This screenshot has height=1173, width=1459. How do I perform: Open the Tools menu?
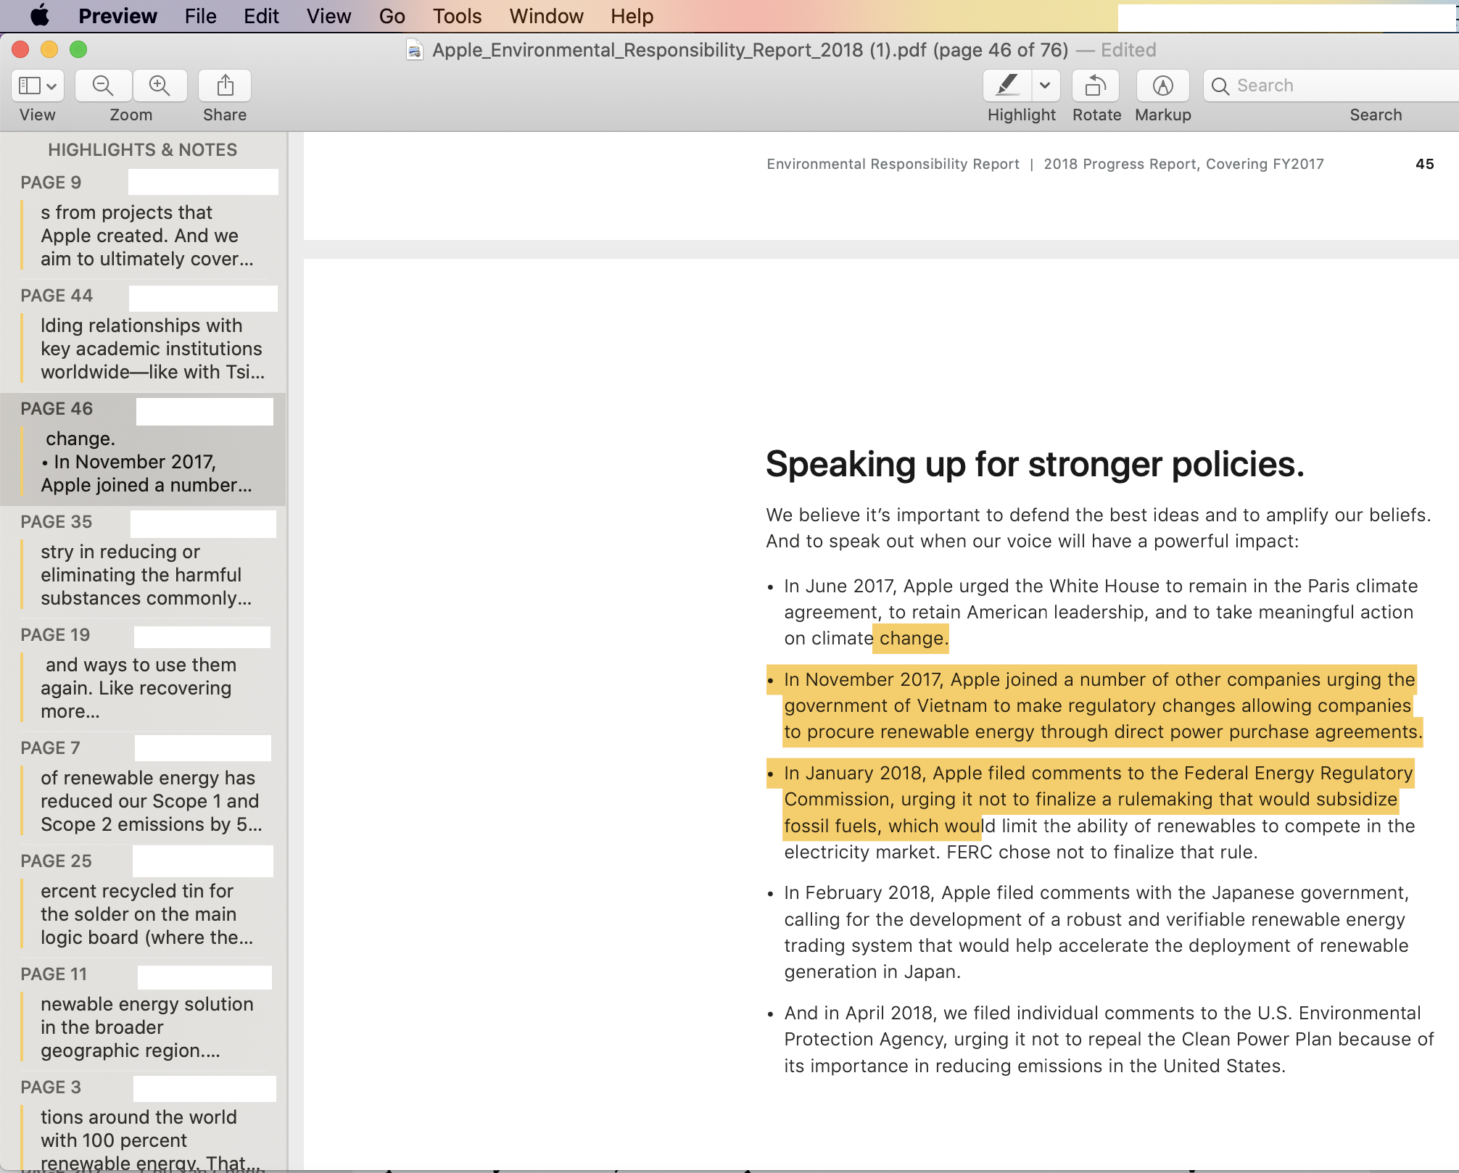pyautogui.click(x=457, y=15)
